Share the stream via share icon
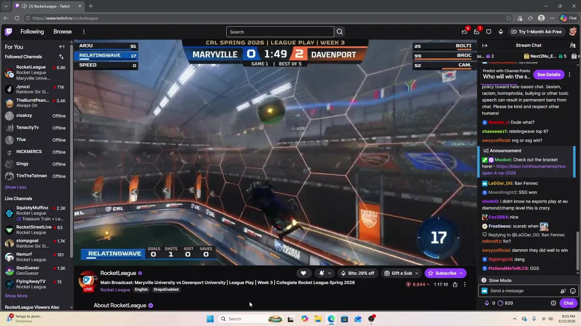The height and width of the screenshot is (326, 581). (455, 284)
